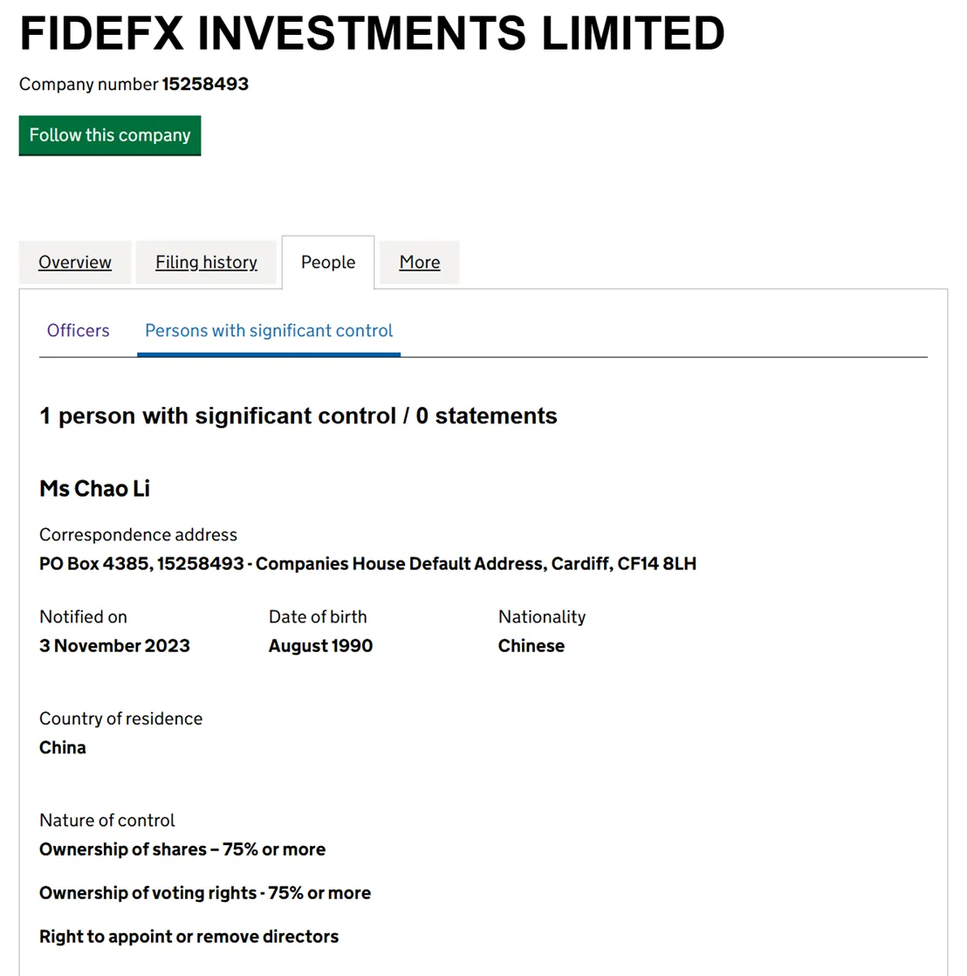Click the August 1990 date of birth
The height and width of the screenshot is (976, 967).
(x=320, y=645)
